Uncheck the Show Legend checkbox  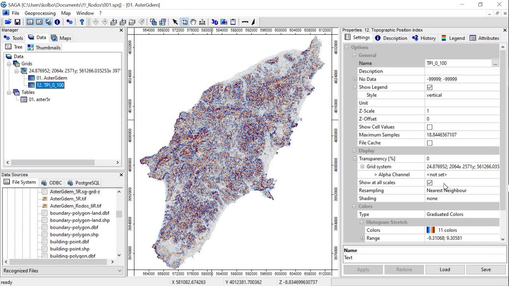429,87
